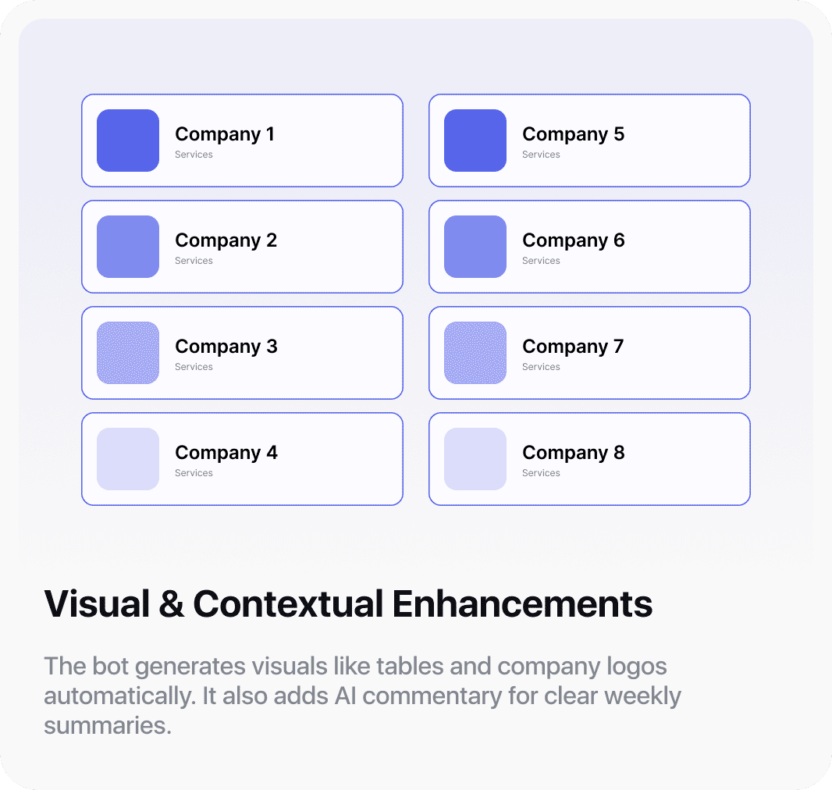Click Services under Company 1
The image size is (832, 790).
point(194,155)
